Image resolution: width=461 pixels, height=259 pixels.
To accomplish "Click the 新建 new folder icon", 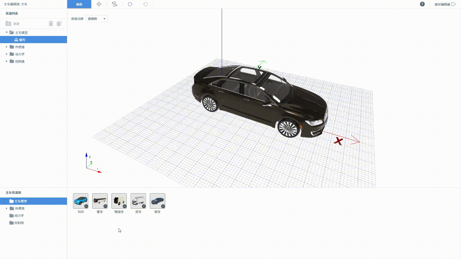I will point(8,24).
